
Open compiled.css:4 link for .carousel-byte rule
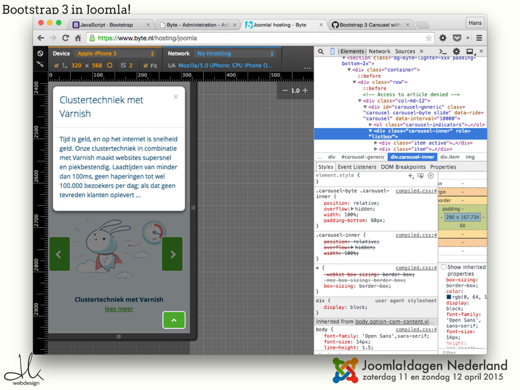(x=416, y=191)
